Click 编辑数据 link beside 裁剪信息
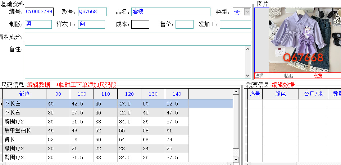 click(x=283, y=85)
